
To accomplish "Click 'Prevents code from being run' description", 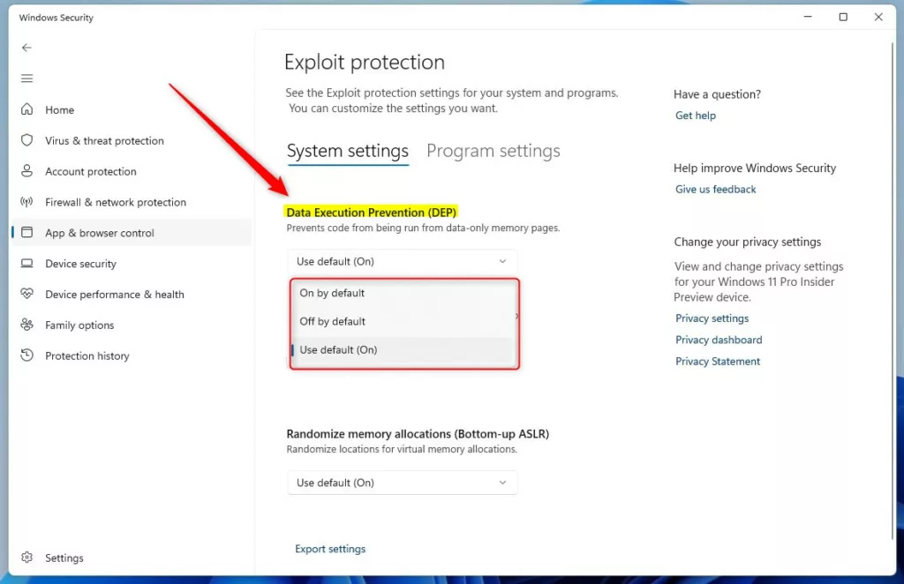I will pyautogui.click(x=423, y=228).
